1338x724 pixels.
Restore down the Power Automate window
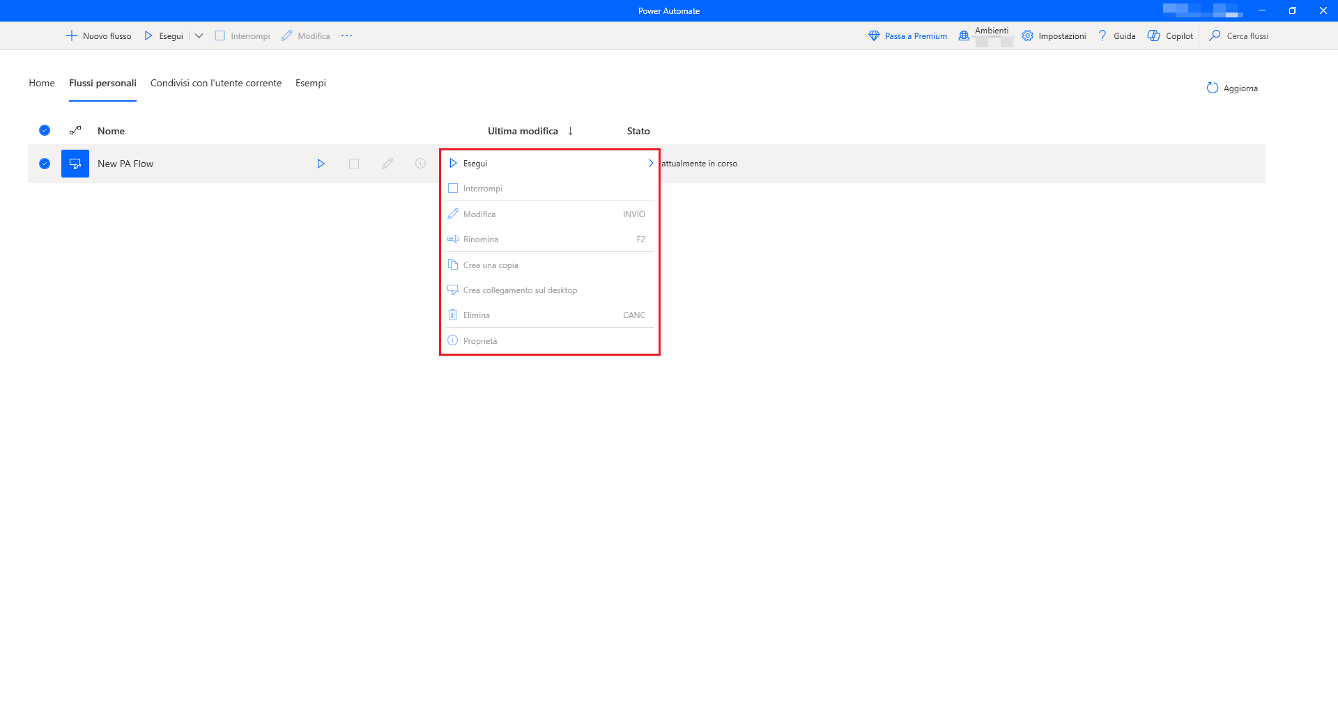point(1293,10)
